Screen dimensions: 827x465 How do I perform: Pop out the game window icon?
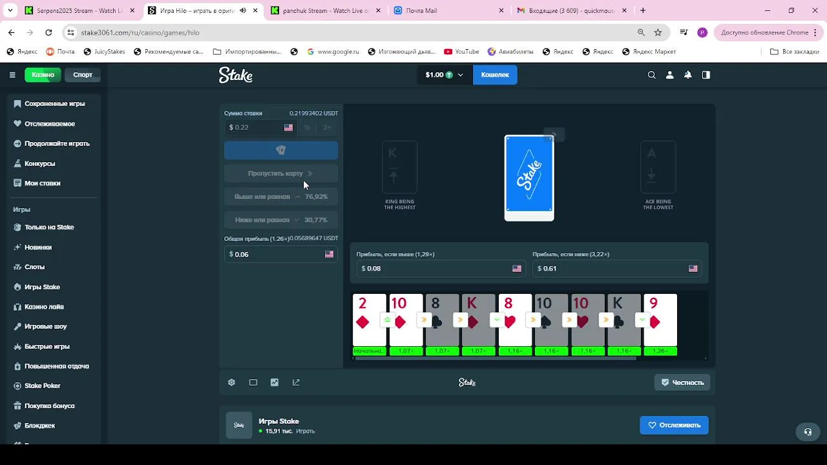coord(296,382)
